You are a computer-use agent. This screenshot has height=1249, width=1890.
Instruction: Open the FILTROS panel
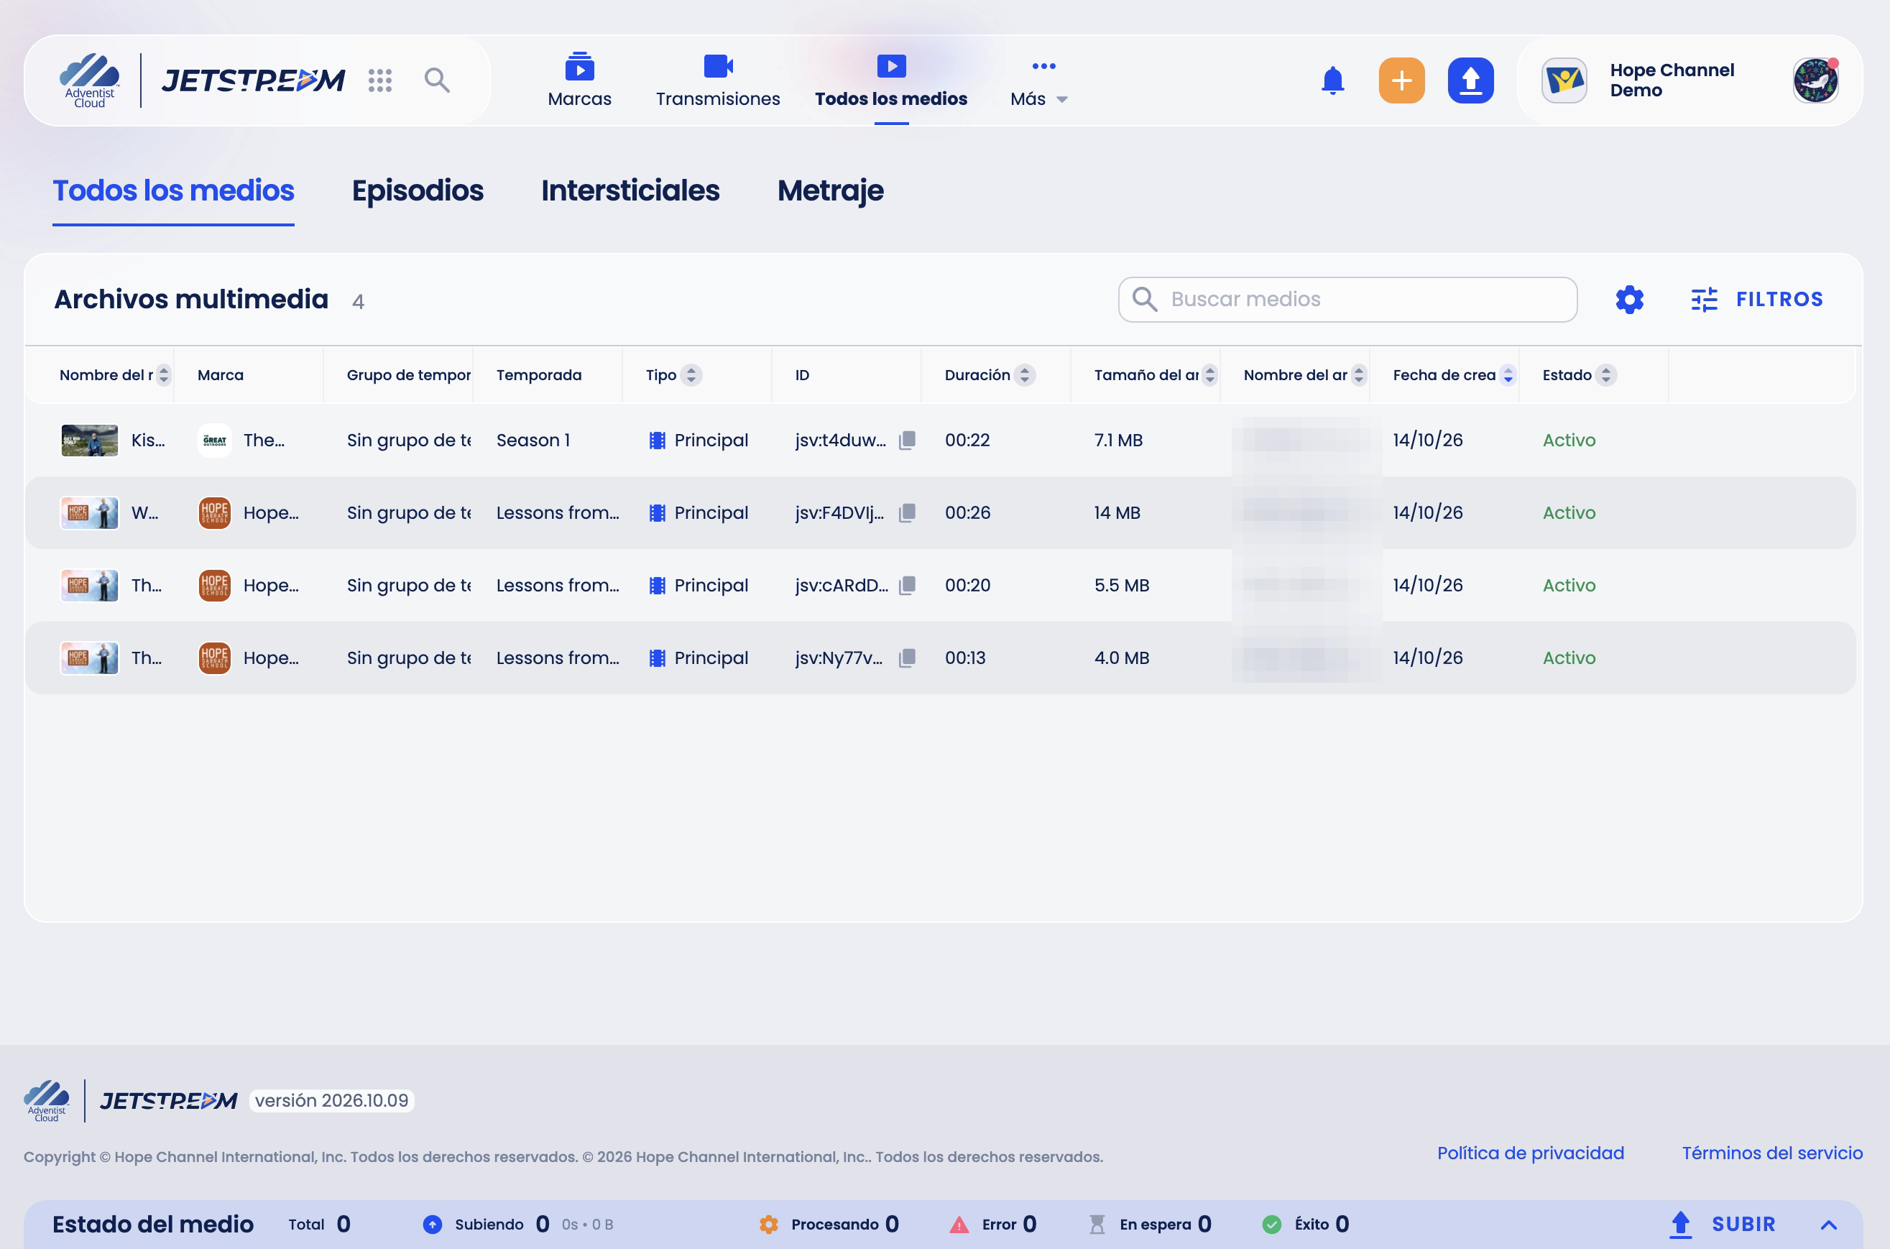point(1756,300)
